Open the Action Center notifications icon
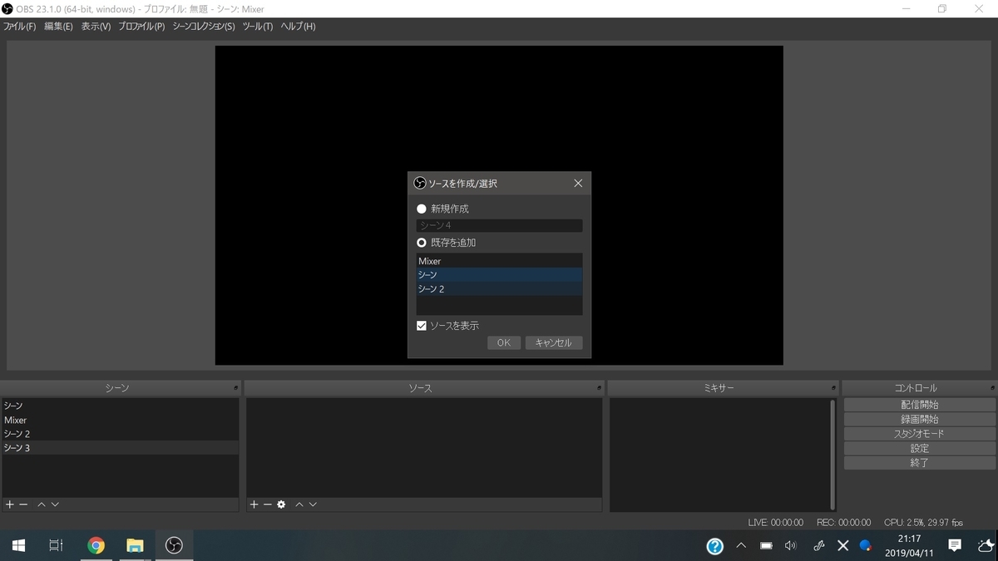998x561 pixels. (x=955, y=546)
